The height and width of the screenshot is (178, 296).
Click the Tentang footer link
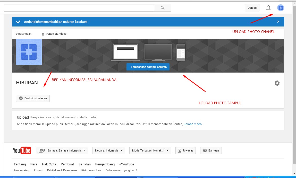20,164
